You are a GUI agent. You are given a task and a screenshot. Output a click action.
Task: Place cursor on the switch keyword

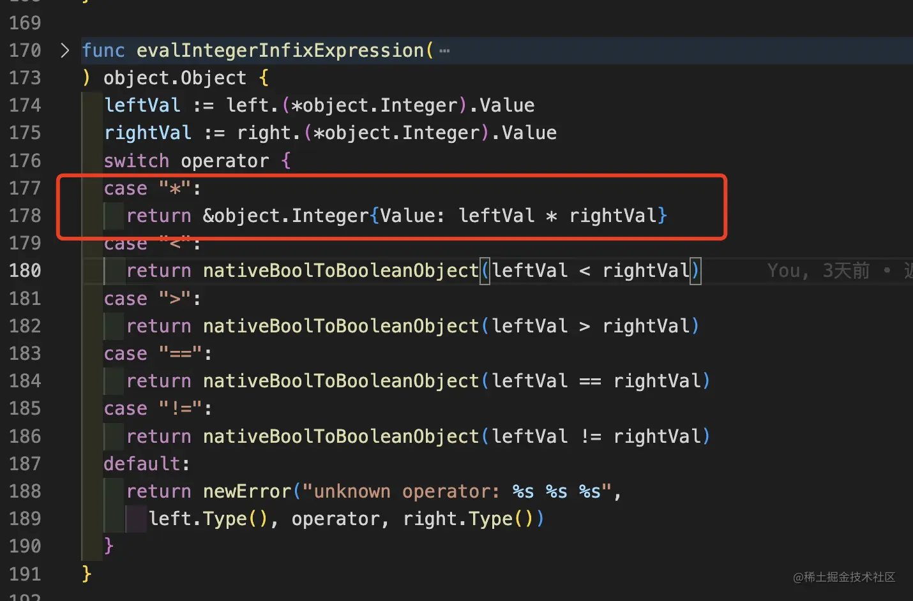136,161
